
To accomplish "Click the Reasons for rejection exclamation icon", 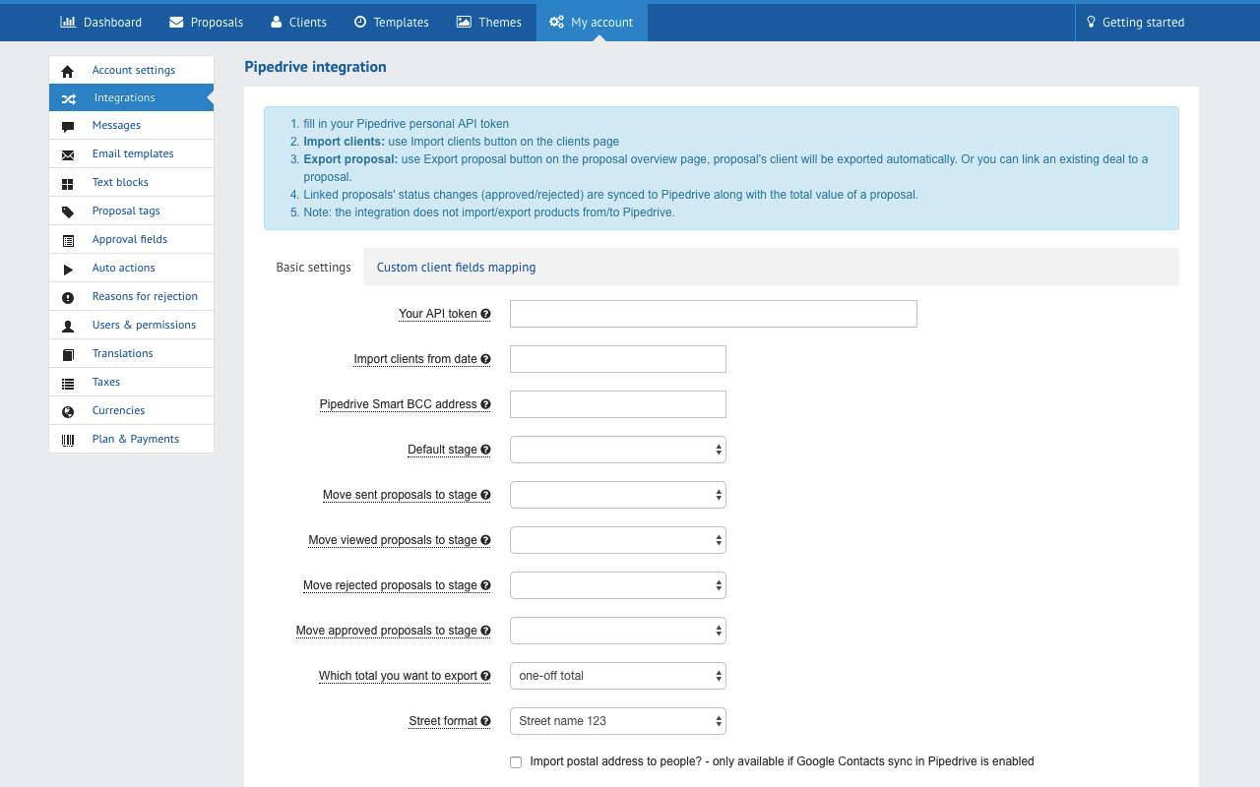I will pyautogui.click(x=68, y=297).
